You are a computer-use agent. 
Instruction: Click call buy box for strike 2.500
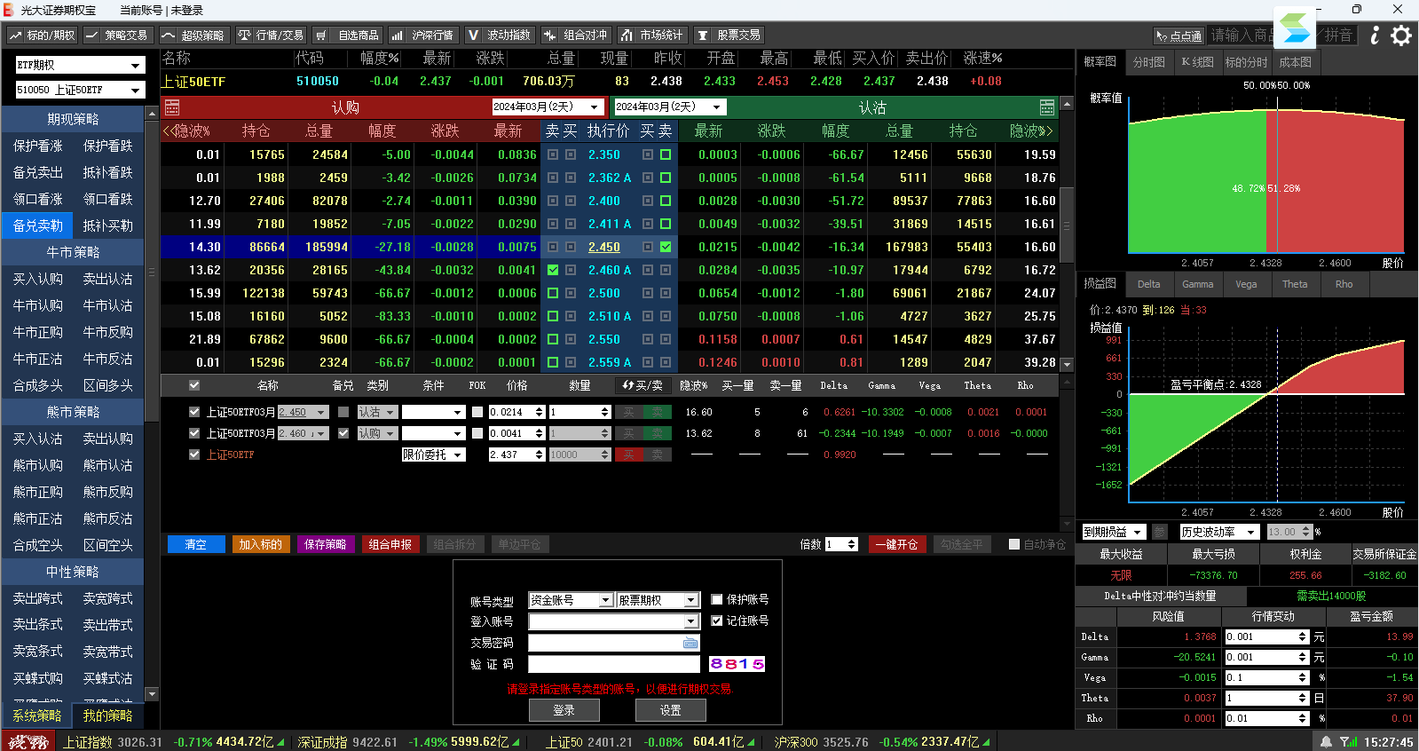click(571, 293)
